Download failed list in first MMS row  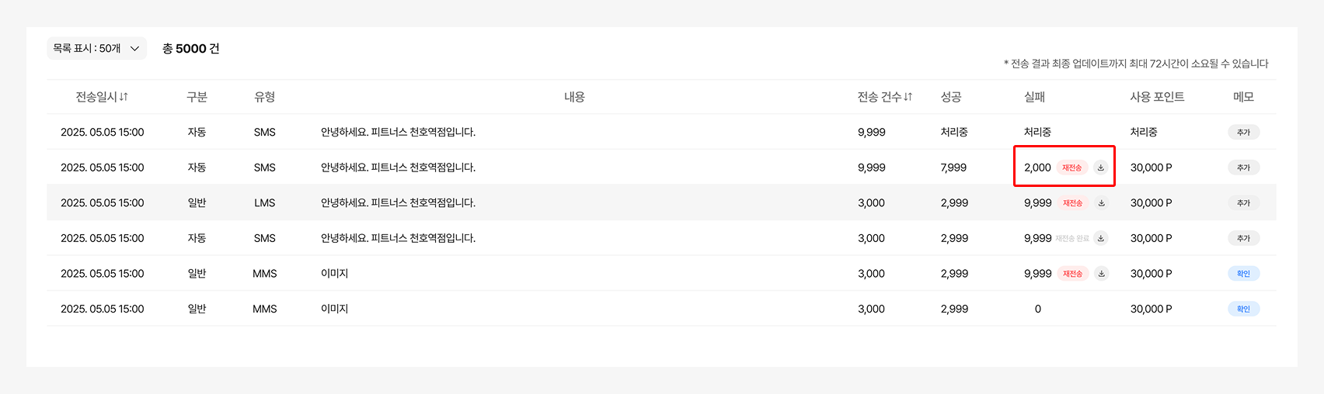(1101, 274)
